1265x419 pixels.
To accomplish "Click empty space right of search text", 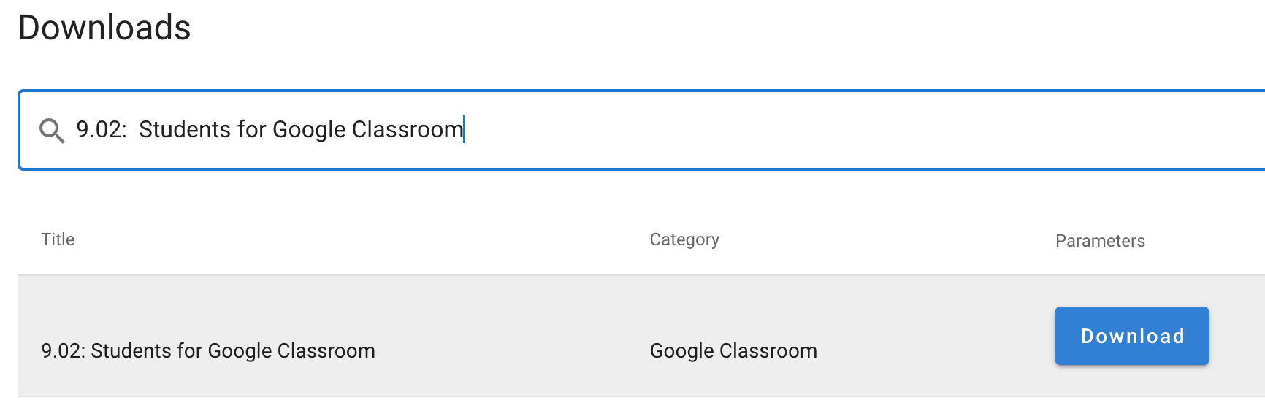I will click(x=862, y=130).
